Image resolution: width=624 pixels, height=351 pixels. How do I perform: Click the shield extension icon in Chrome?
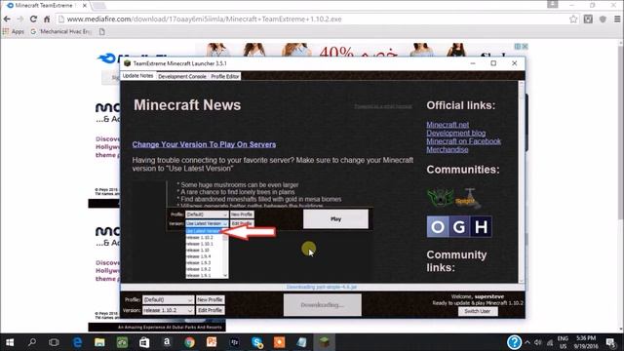coord(603,19)
